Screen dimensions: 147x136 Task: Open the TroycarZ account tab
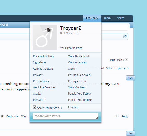[92, 18]
